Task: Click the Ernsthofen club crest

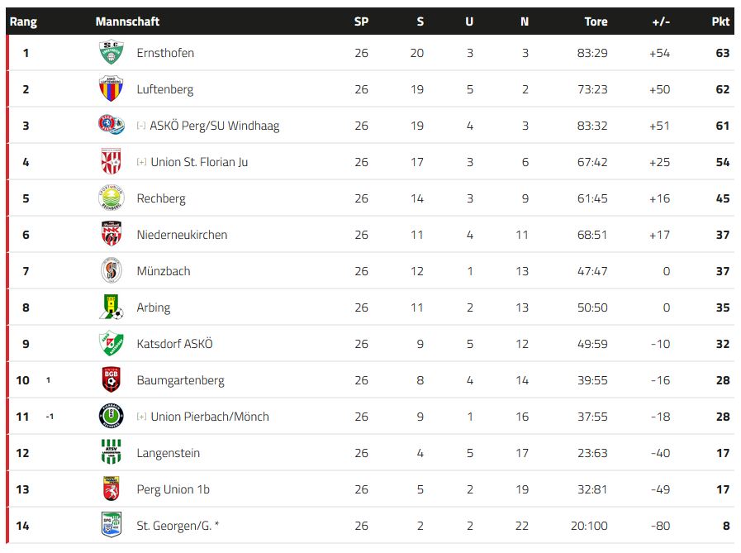Action: 111,53
